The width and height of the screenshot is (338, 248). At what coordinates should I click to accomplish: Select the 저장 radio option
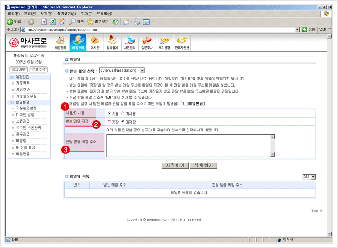[x=109, y=122]
